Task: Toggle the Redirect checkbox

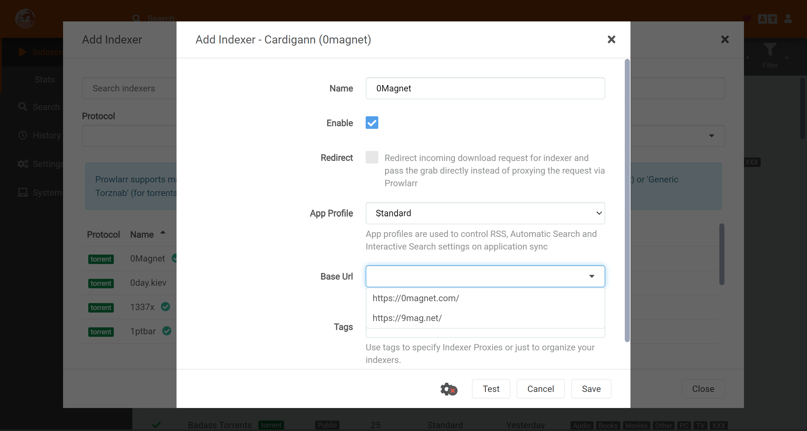Action: tap(372, 157)
